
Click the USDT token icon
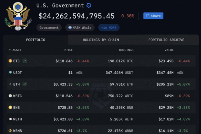coord(10,73)
